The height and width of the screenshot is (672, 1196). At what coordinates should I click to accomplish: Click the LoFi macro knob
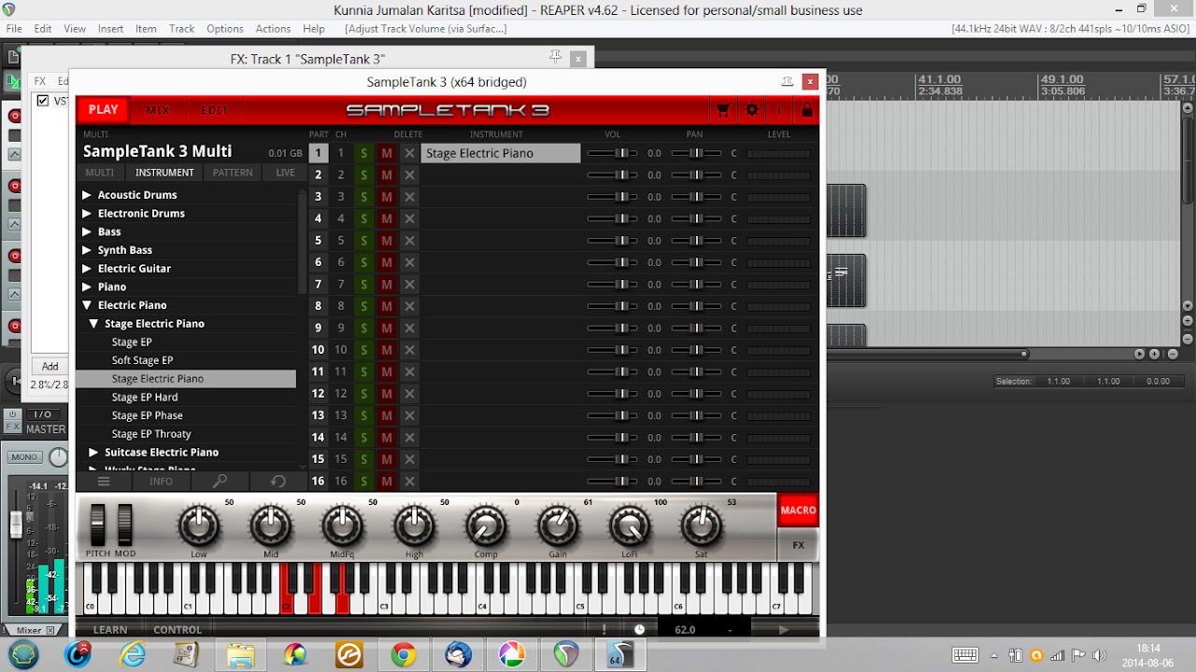(x=630, y=526)
